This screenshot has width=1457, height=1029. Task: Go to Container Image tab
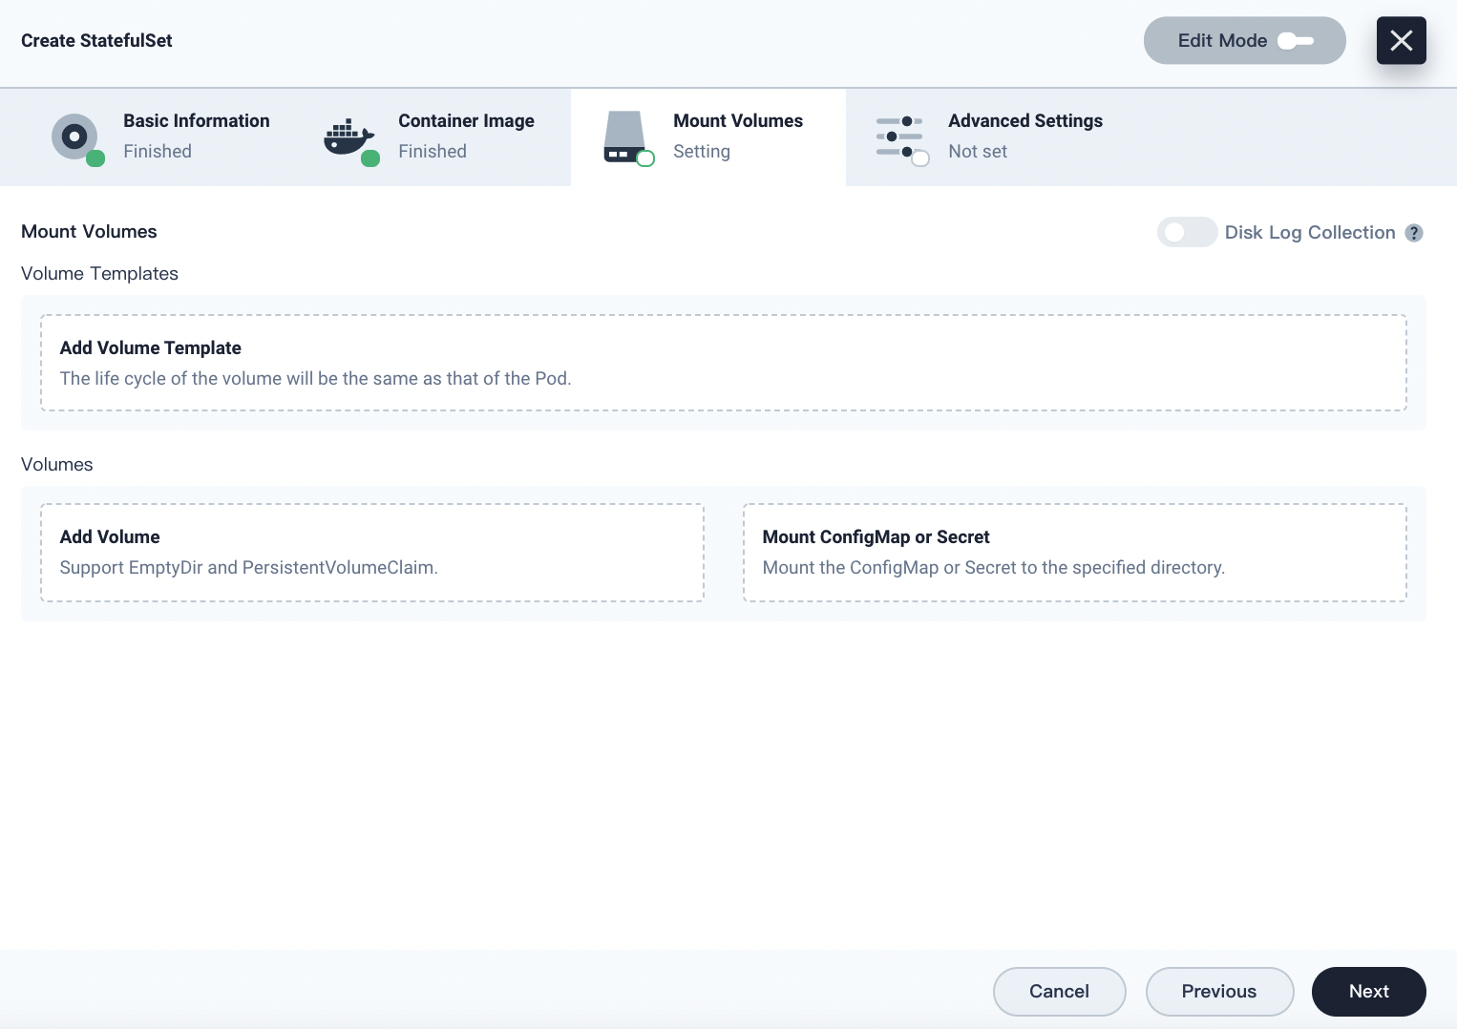point(433,136)
